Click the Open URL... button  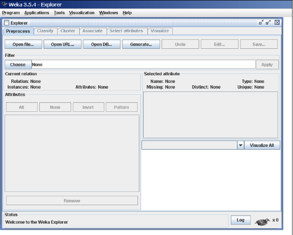pos(63,44)
